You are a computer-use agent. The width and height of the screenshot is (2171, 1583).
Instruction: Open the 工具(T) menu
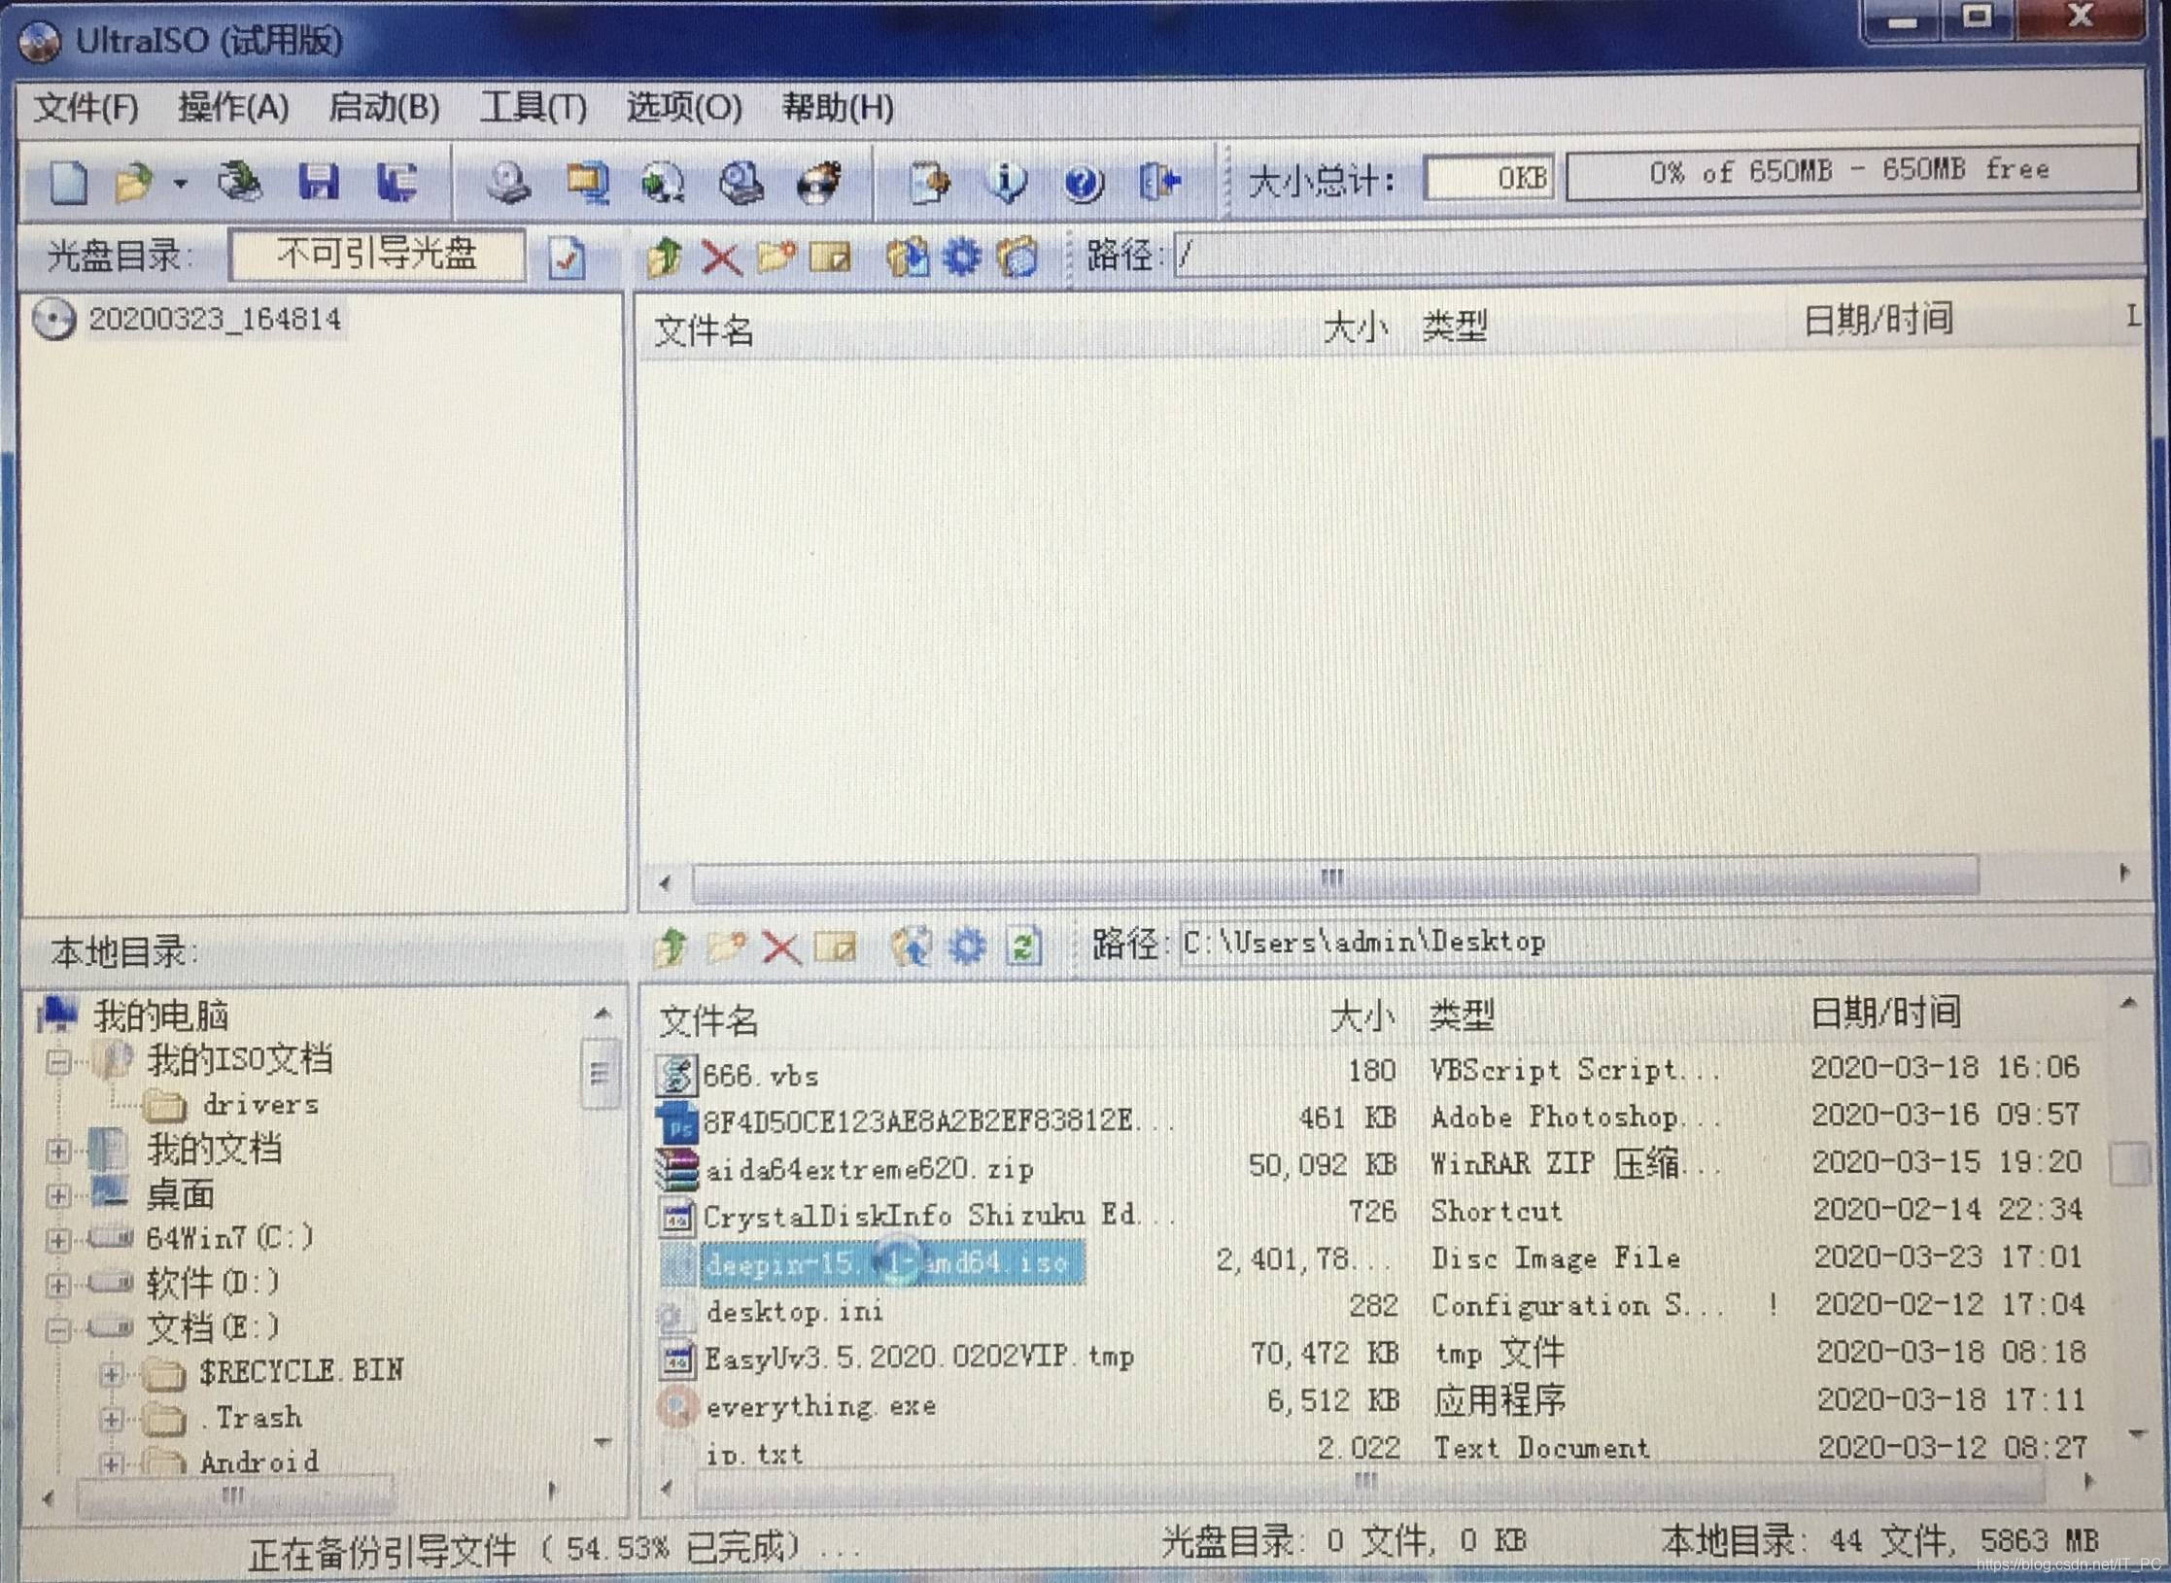click(534, 109)
